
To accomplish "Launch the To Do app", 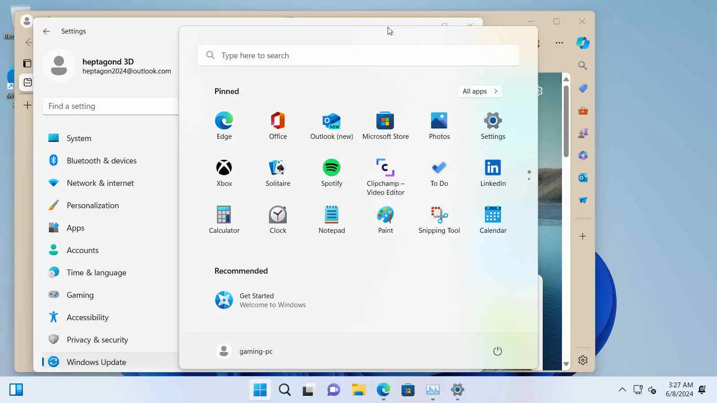I will coord(439,173).
